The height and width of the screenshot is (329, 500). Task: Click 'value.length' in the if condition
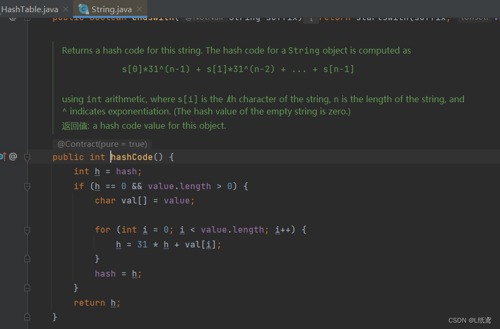[179, 186]
